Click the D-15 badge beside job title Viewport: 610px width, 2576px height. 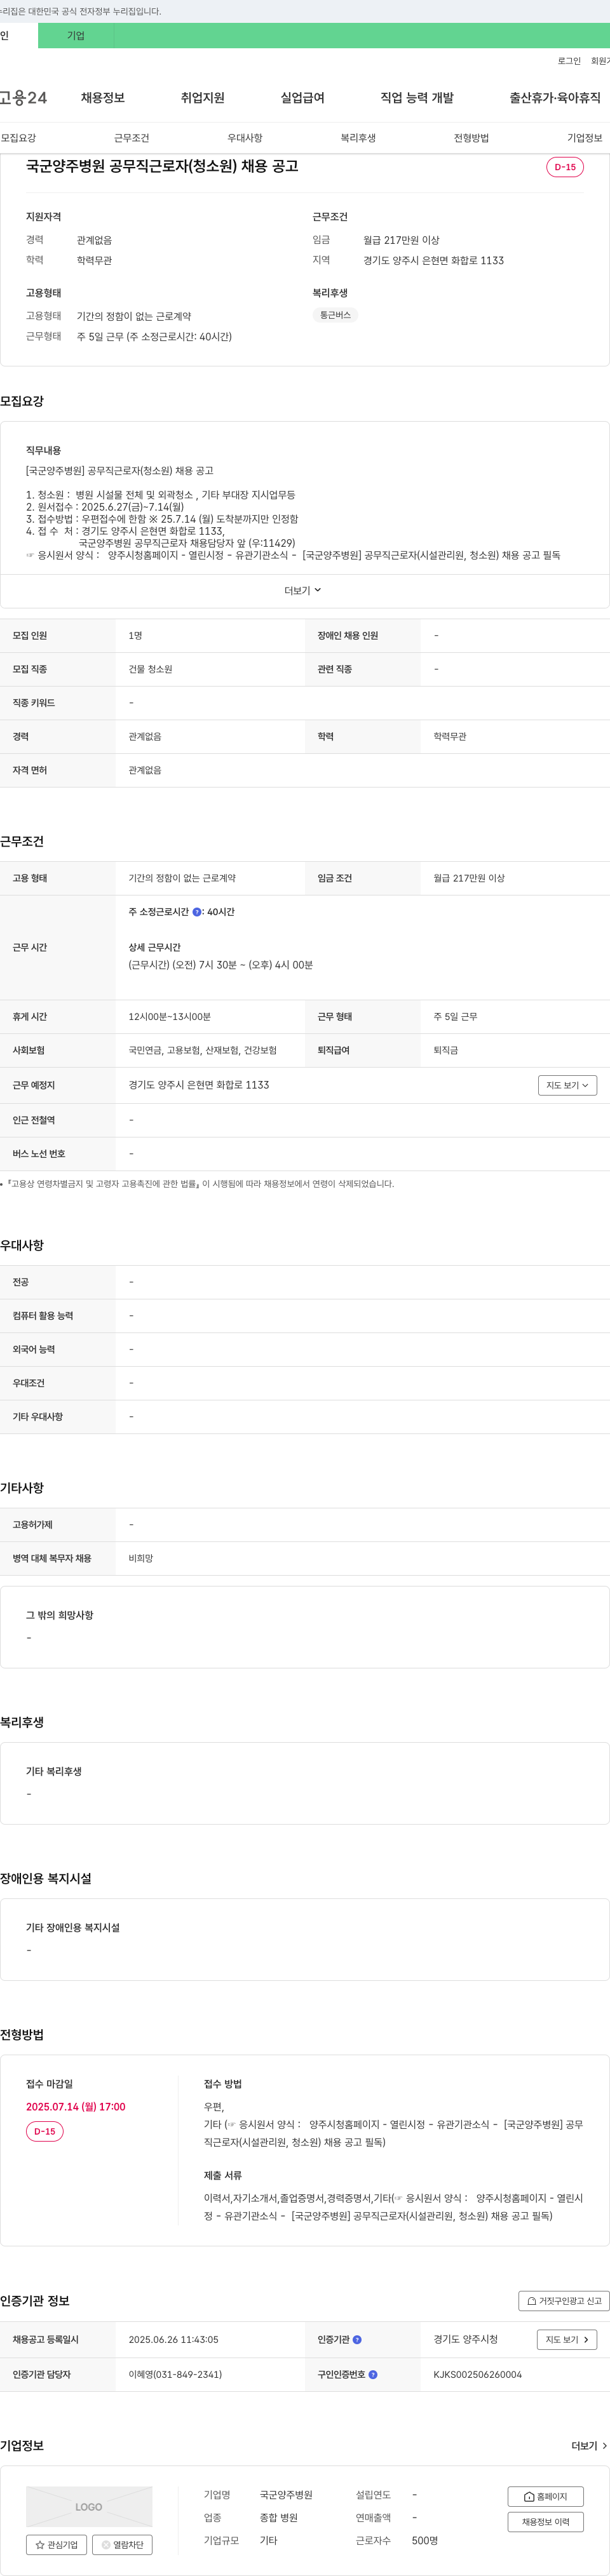tap(565, 167)
